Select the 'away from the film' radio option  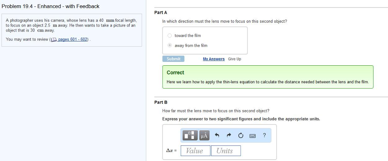[169, 46]
